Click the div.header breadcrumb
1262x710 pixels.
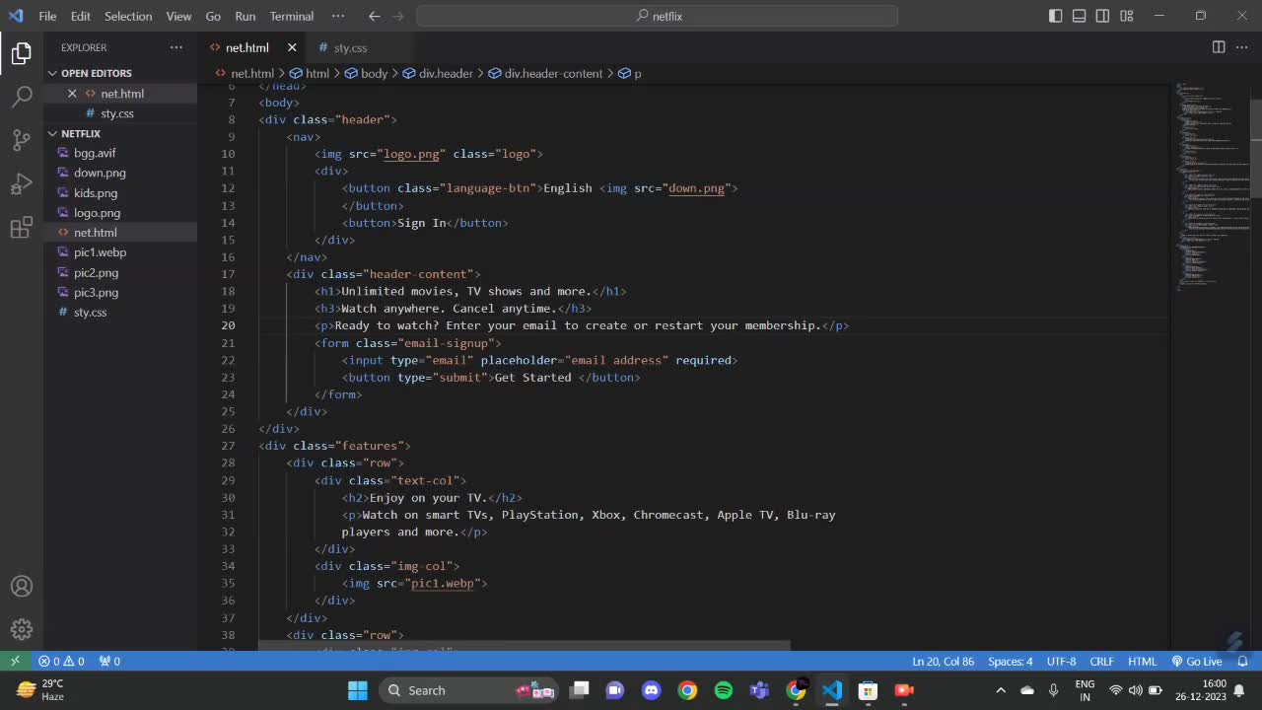tap(438, 73)
